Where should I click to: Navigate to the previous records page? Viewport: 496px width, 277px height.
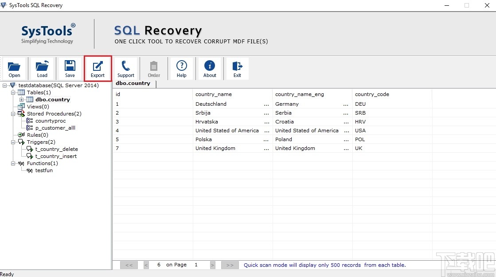point(146,265)
